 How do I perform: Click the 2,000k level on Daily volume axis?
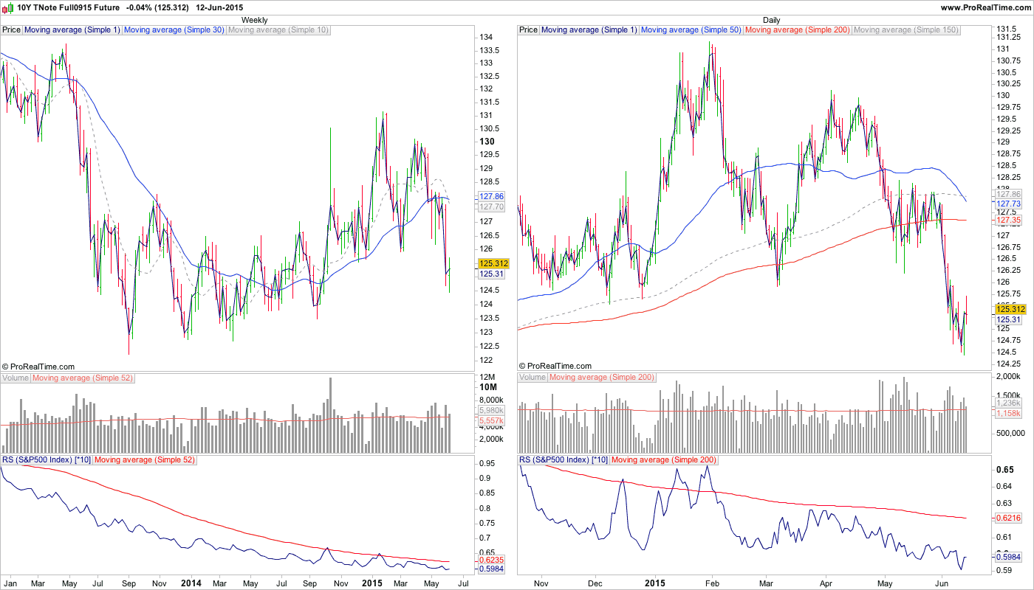1007,377
